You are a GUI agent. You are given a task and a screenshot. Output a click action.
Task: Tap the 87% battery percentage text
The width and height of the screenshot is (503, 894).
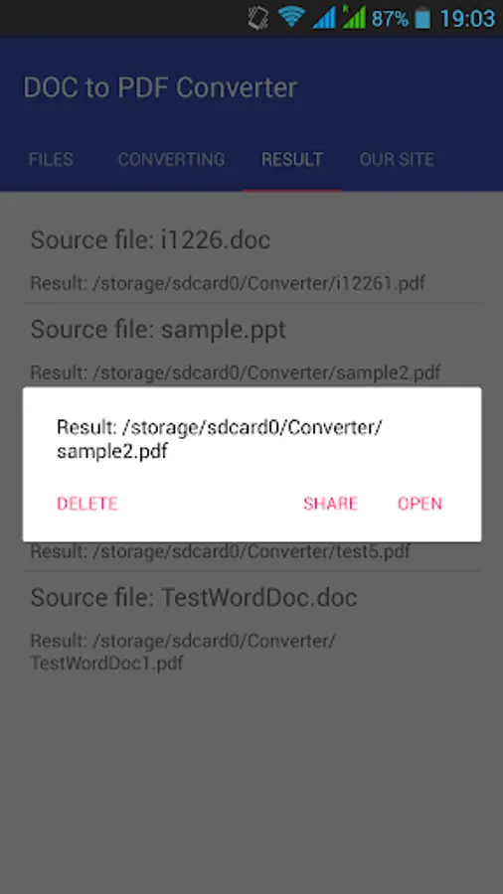point(390,19)
